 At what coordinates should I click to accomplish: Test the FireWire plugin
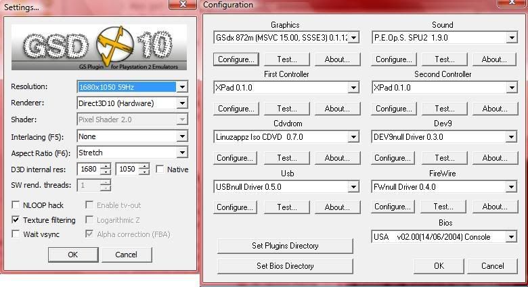click(x=445, y=207)
